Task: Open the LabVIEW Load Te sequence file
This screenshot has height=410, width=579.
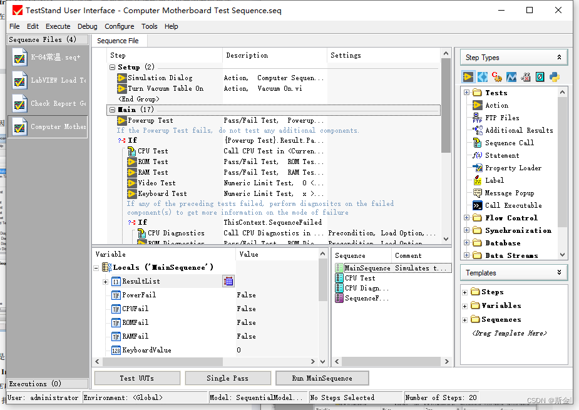Action: pos(48,81)
